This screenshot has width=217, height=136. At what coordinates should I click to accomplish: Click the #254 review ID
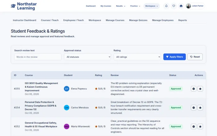coord(17,107)
